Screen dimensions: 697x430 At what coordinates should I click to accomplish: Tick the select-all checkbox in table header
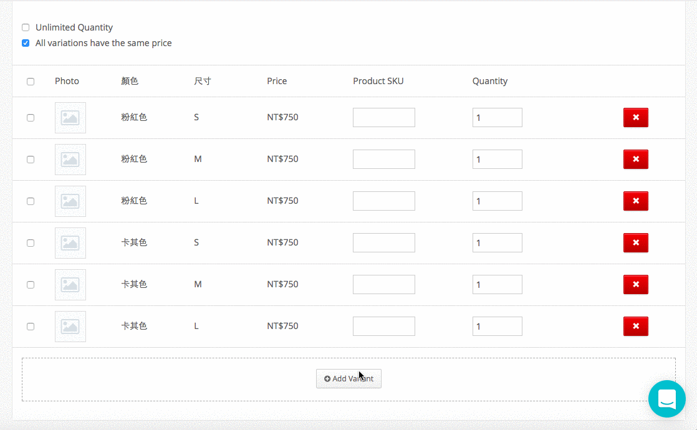[x=31, y=81]
